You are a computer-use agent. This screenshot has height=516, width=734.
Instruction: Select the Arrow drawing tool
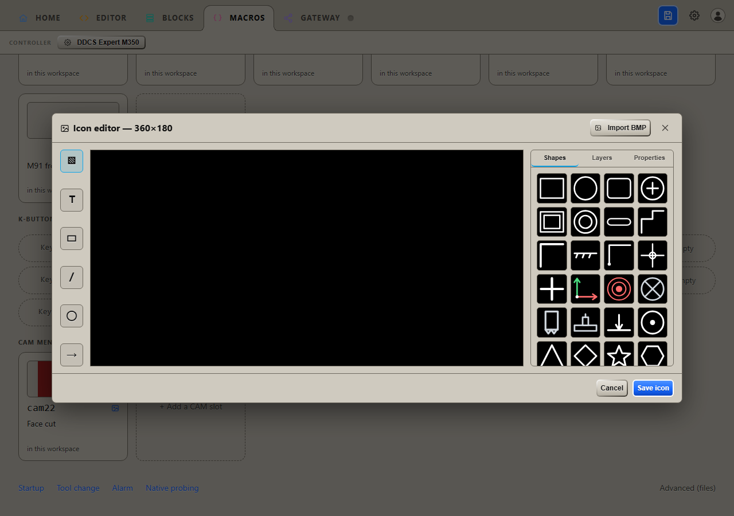pos(72,355)
